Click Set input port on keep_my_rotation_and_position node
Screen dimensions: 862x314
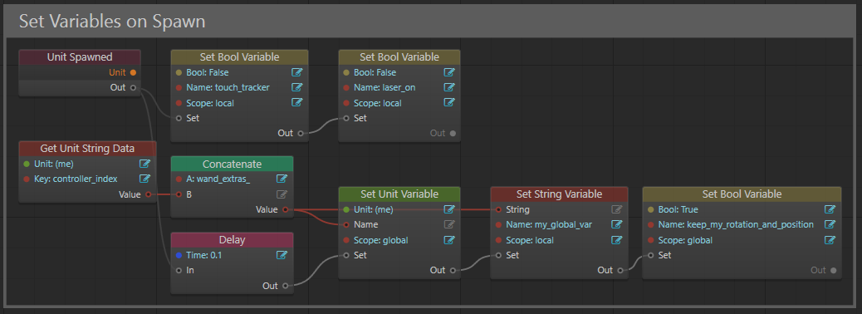pos(650,255)
